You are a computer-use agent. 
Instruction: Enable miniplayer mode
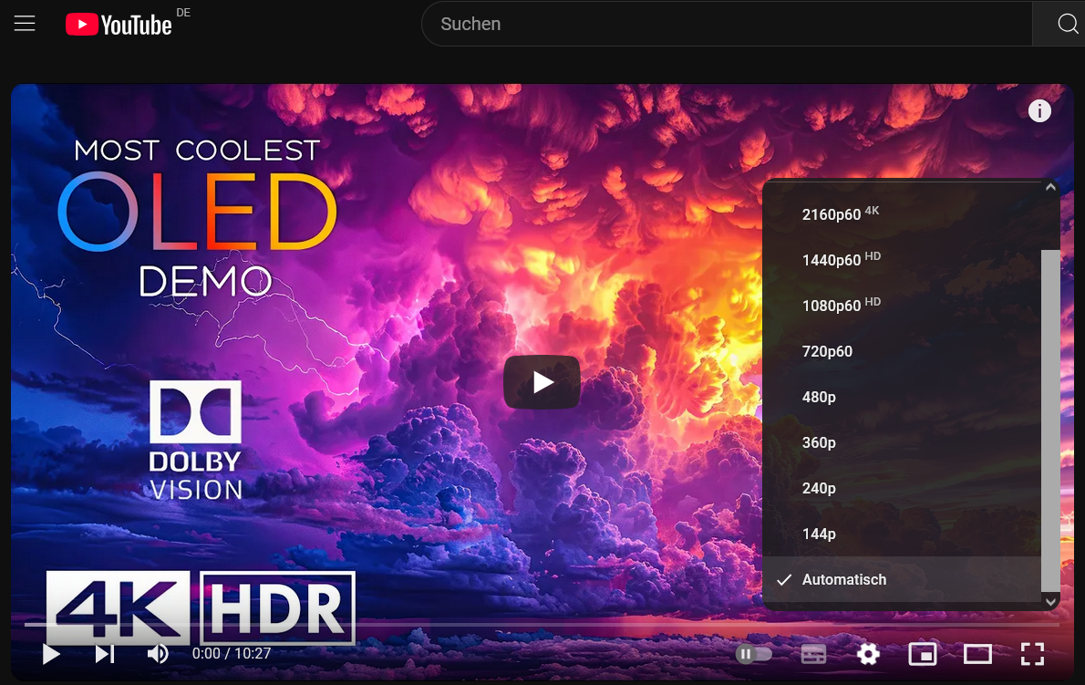pos(923,654)
